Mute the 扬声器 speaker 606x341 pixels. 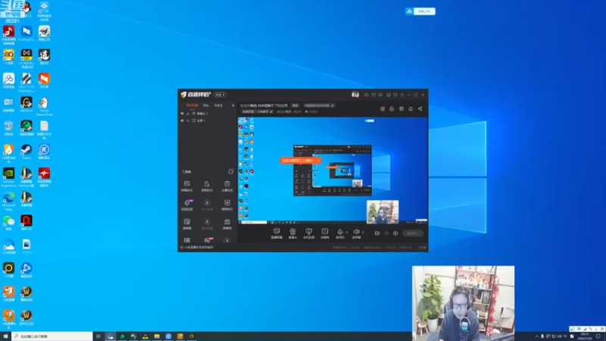[x=356, y=233]
